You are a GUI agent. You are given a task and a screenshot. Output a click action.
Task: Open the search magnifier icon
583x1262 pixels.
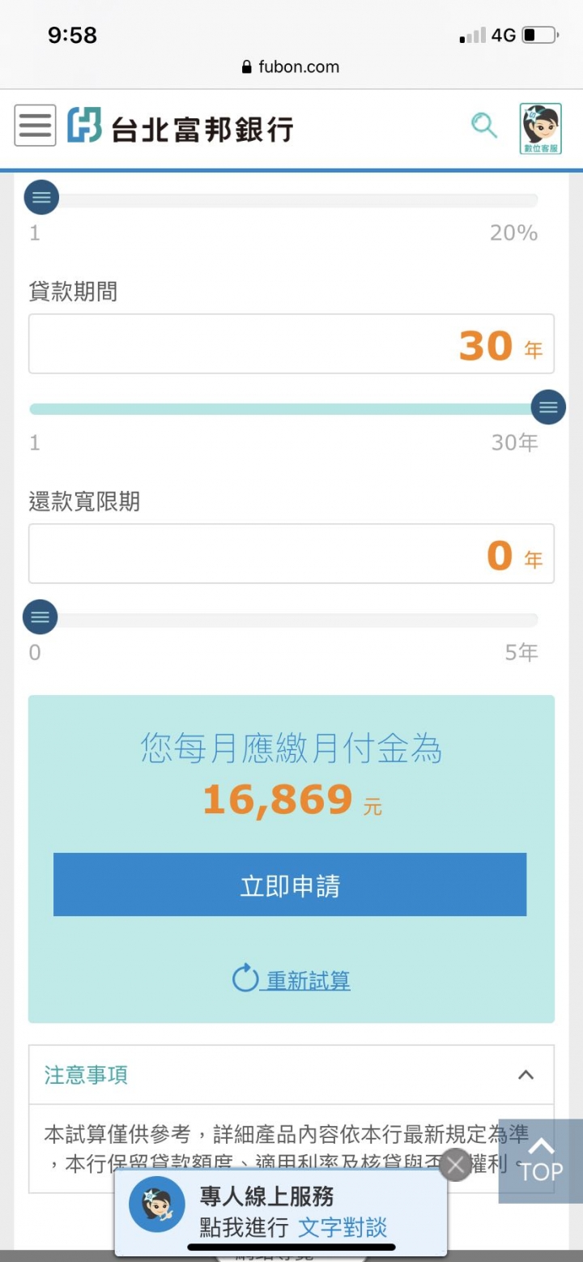click(x=484, y=126)
